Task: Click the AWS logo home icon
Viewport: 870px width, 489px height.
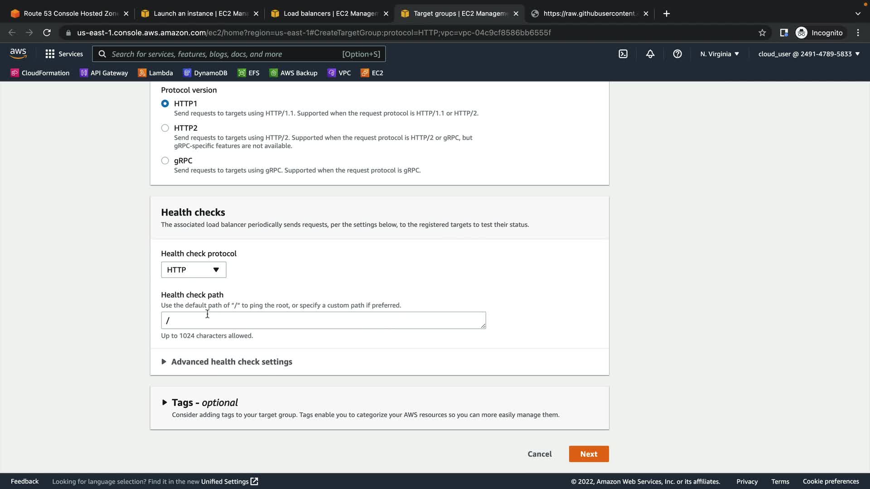Action: point(18,54)
